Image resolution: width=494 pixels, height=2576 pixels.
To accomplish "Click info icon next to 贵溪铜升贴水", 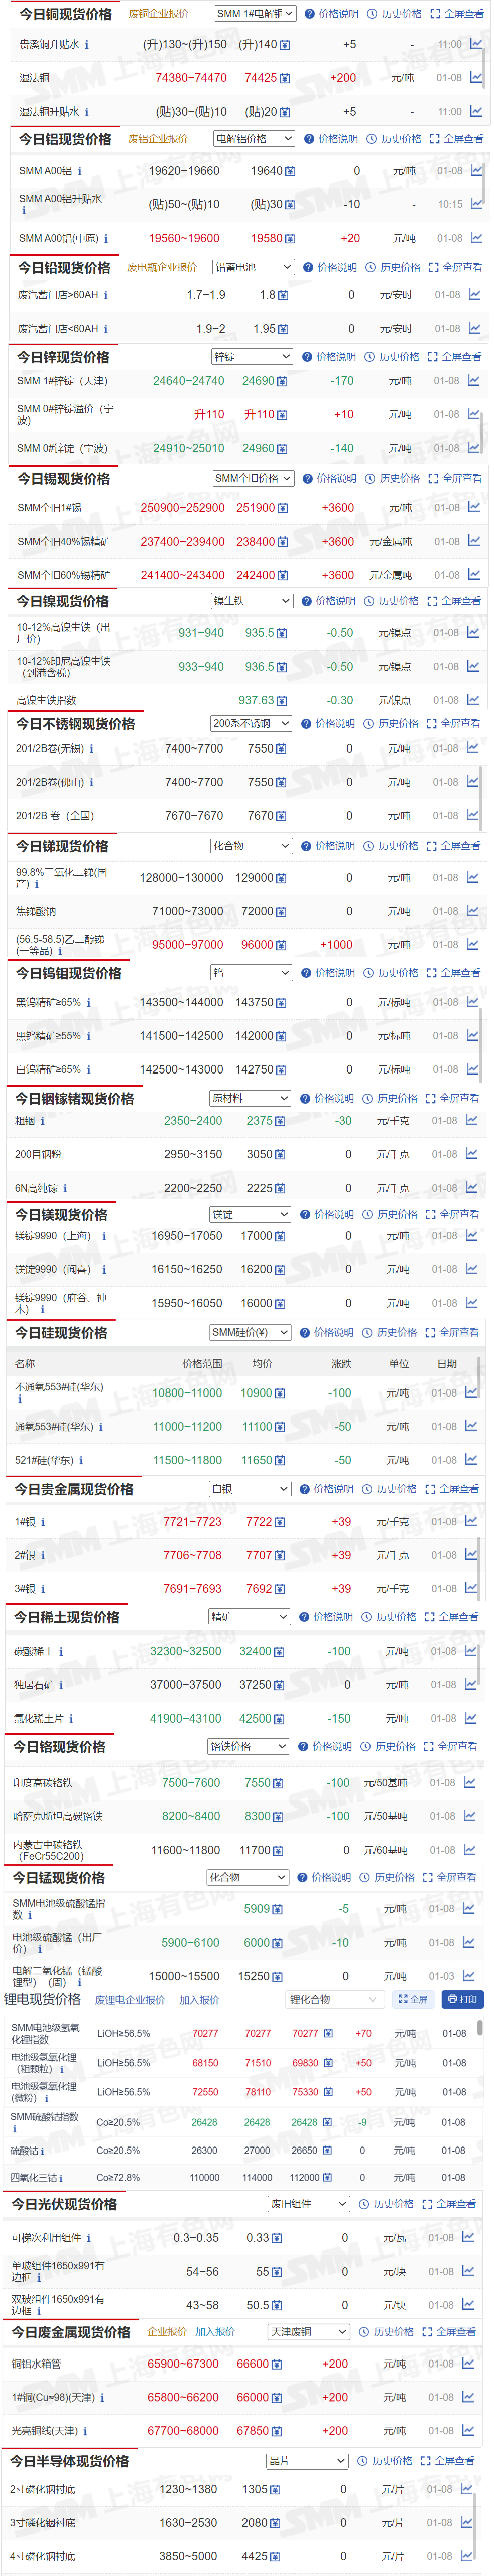I will pos(87,44).
